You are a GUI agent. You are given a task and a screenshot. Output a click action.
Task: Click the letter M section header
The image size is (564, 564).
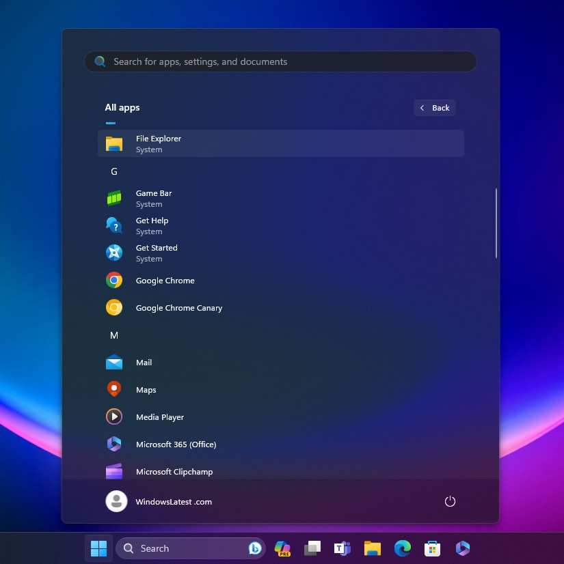[x=114, y=335]
